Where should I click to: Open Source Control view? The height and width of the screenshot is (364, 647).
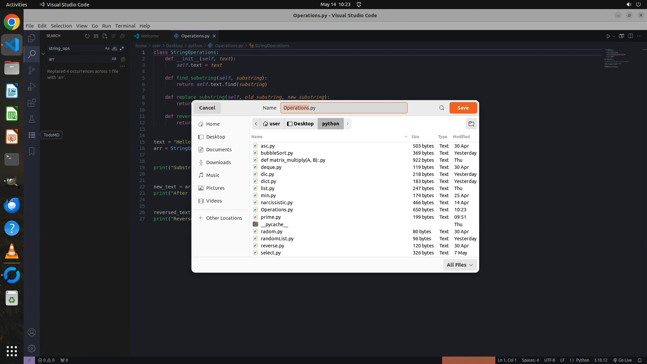pyautogui.click(x=32, y=70)
